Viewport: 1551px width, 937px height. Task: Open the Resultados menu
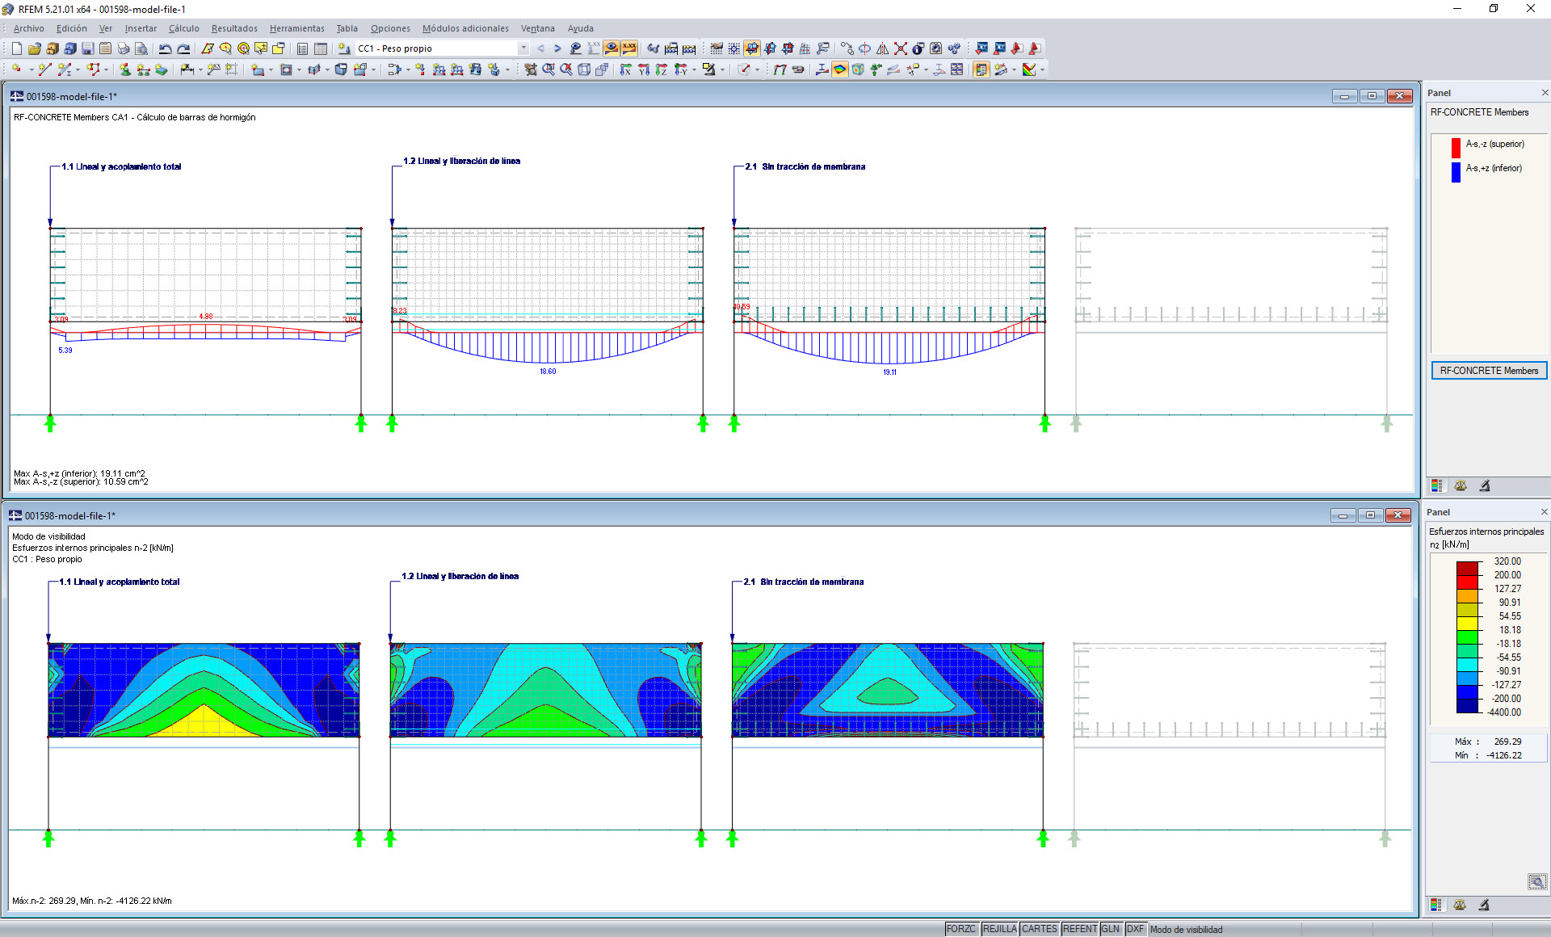(234, 28)
